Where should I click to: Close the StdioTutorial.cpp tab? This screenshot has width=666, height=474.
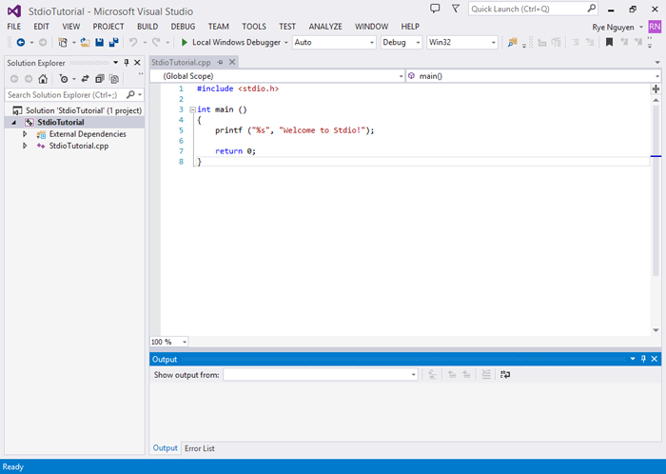[x=232, y=62]
